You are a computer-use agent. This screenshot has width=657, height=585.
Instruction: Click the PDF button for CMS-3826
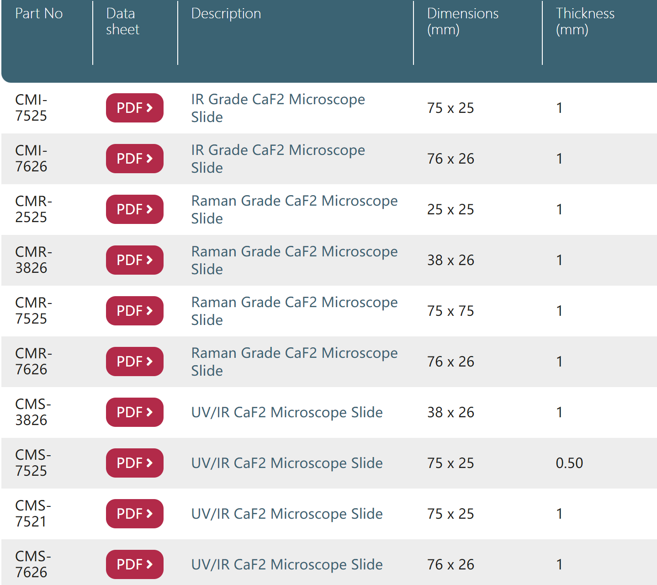click(x=134, y=412)
